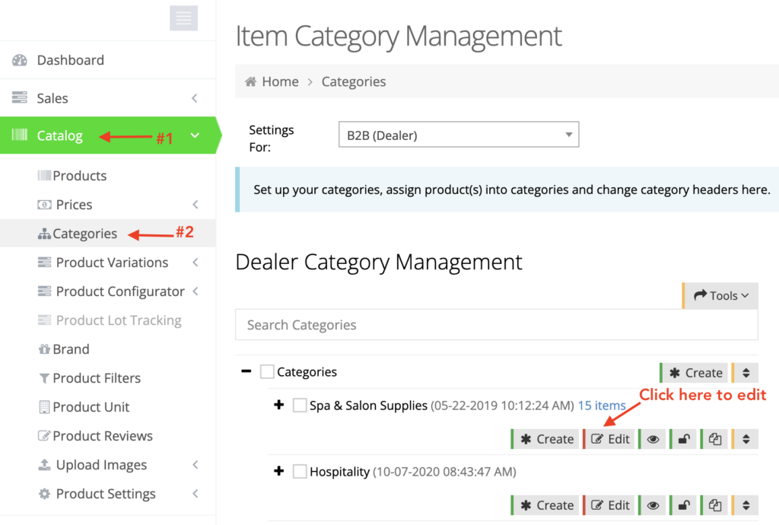
Task: Click the Upload Images upload icon
Action: (44, 465)
